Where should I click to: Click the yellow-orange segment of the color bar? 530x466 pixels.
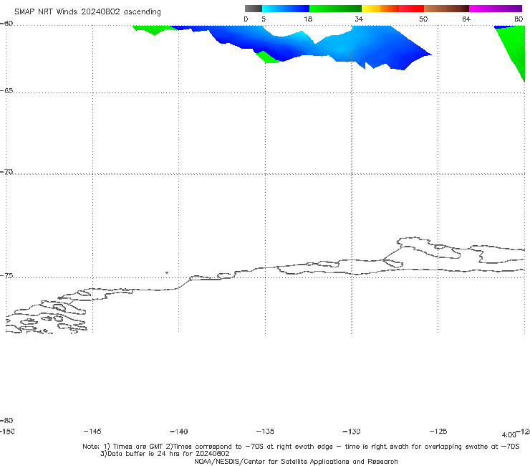pyautogui.click(x=380, y=9)
